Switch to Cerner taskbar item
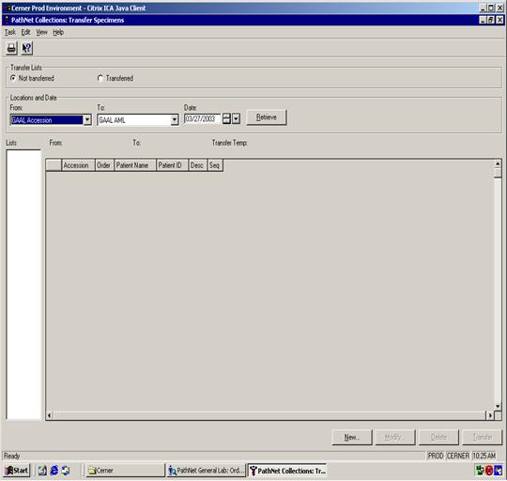Screen dimensions: 507x481 [125, 471]
